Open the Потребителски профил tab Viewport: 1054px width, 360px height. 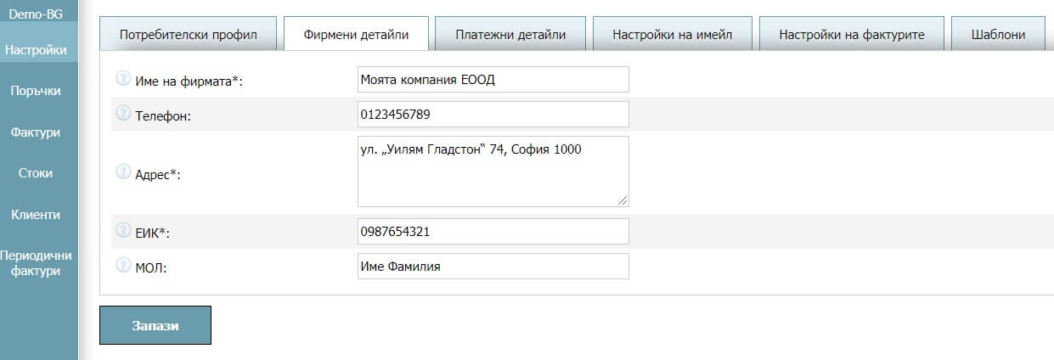[x=189, y=34]
